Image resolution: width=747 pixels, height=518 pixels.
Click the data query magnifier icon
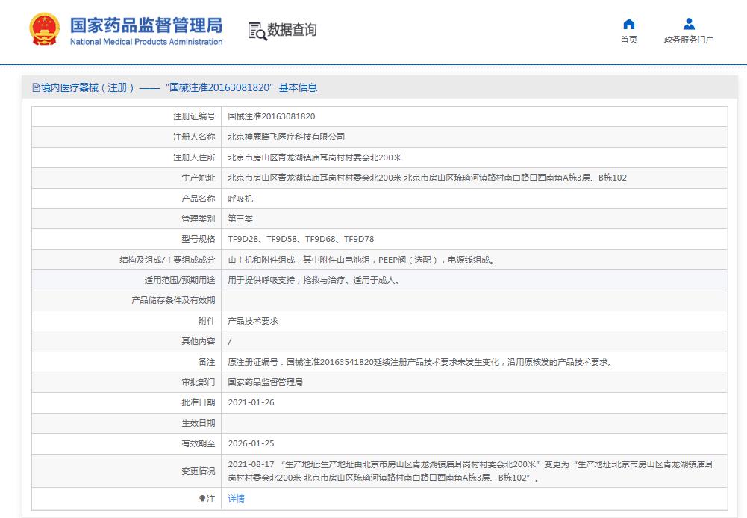(257, 31)
